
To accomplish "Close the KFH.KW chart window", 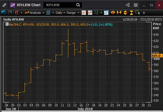I will (159, 5).
